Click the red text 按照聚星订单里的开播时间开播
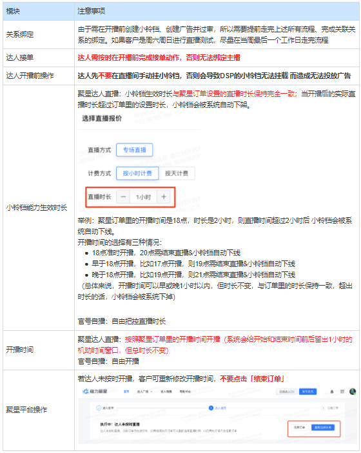The image size is (361, 453). point(173,339)
